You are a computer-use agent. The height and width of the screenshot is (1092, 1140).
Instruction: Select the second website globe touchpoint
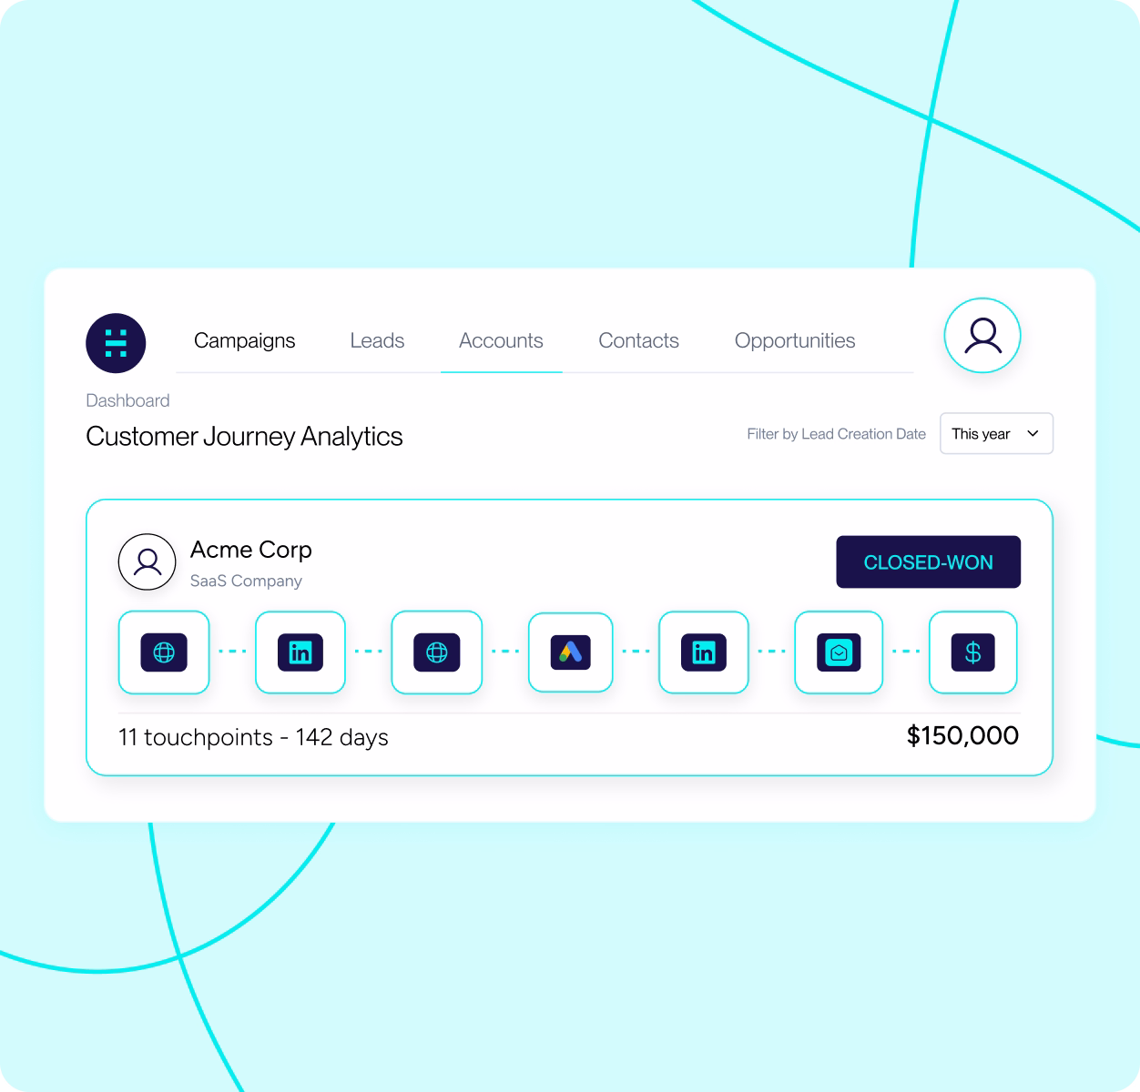(437, 652)
